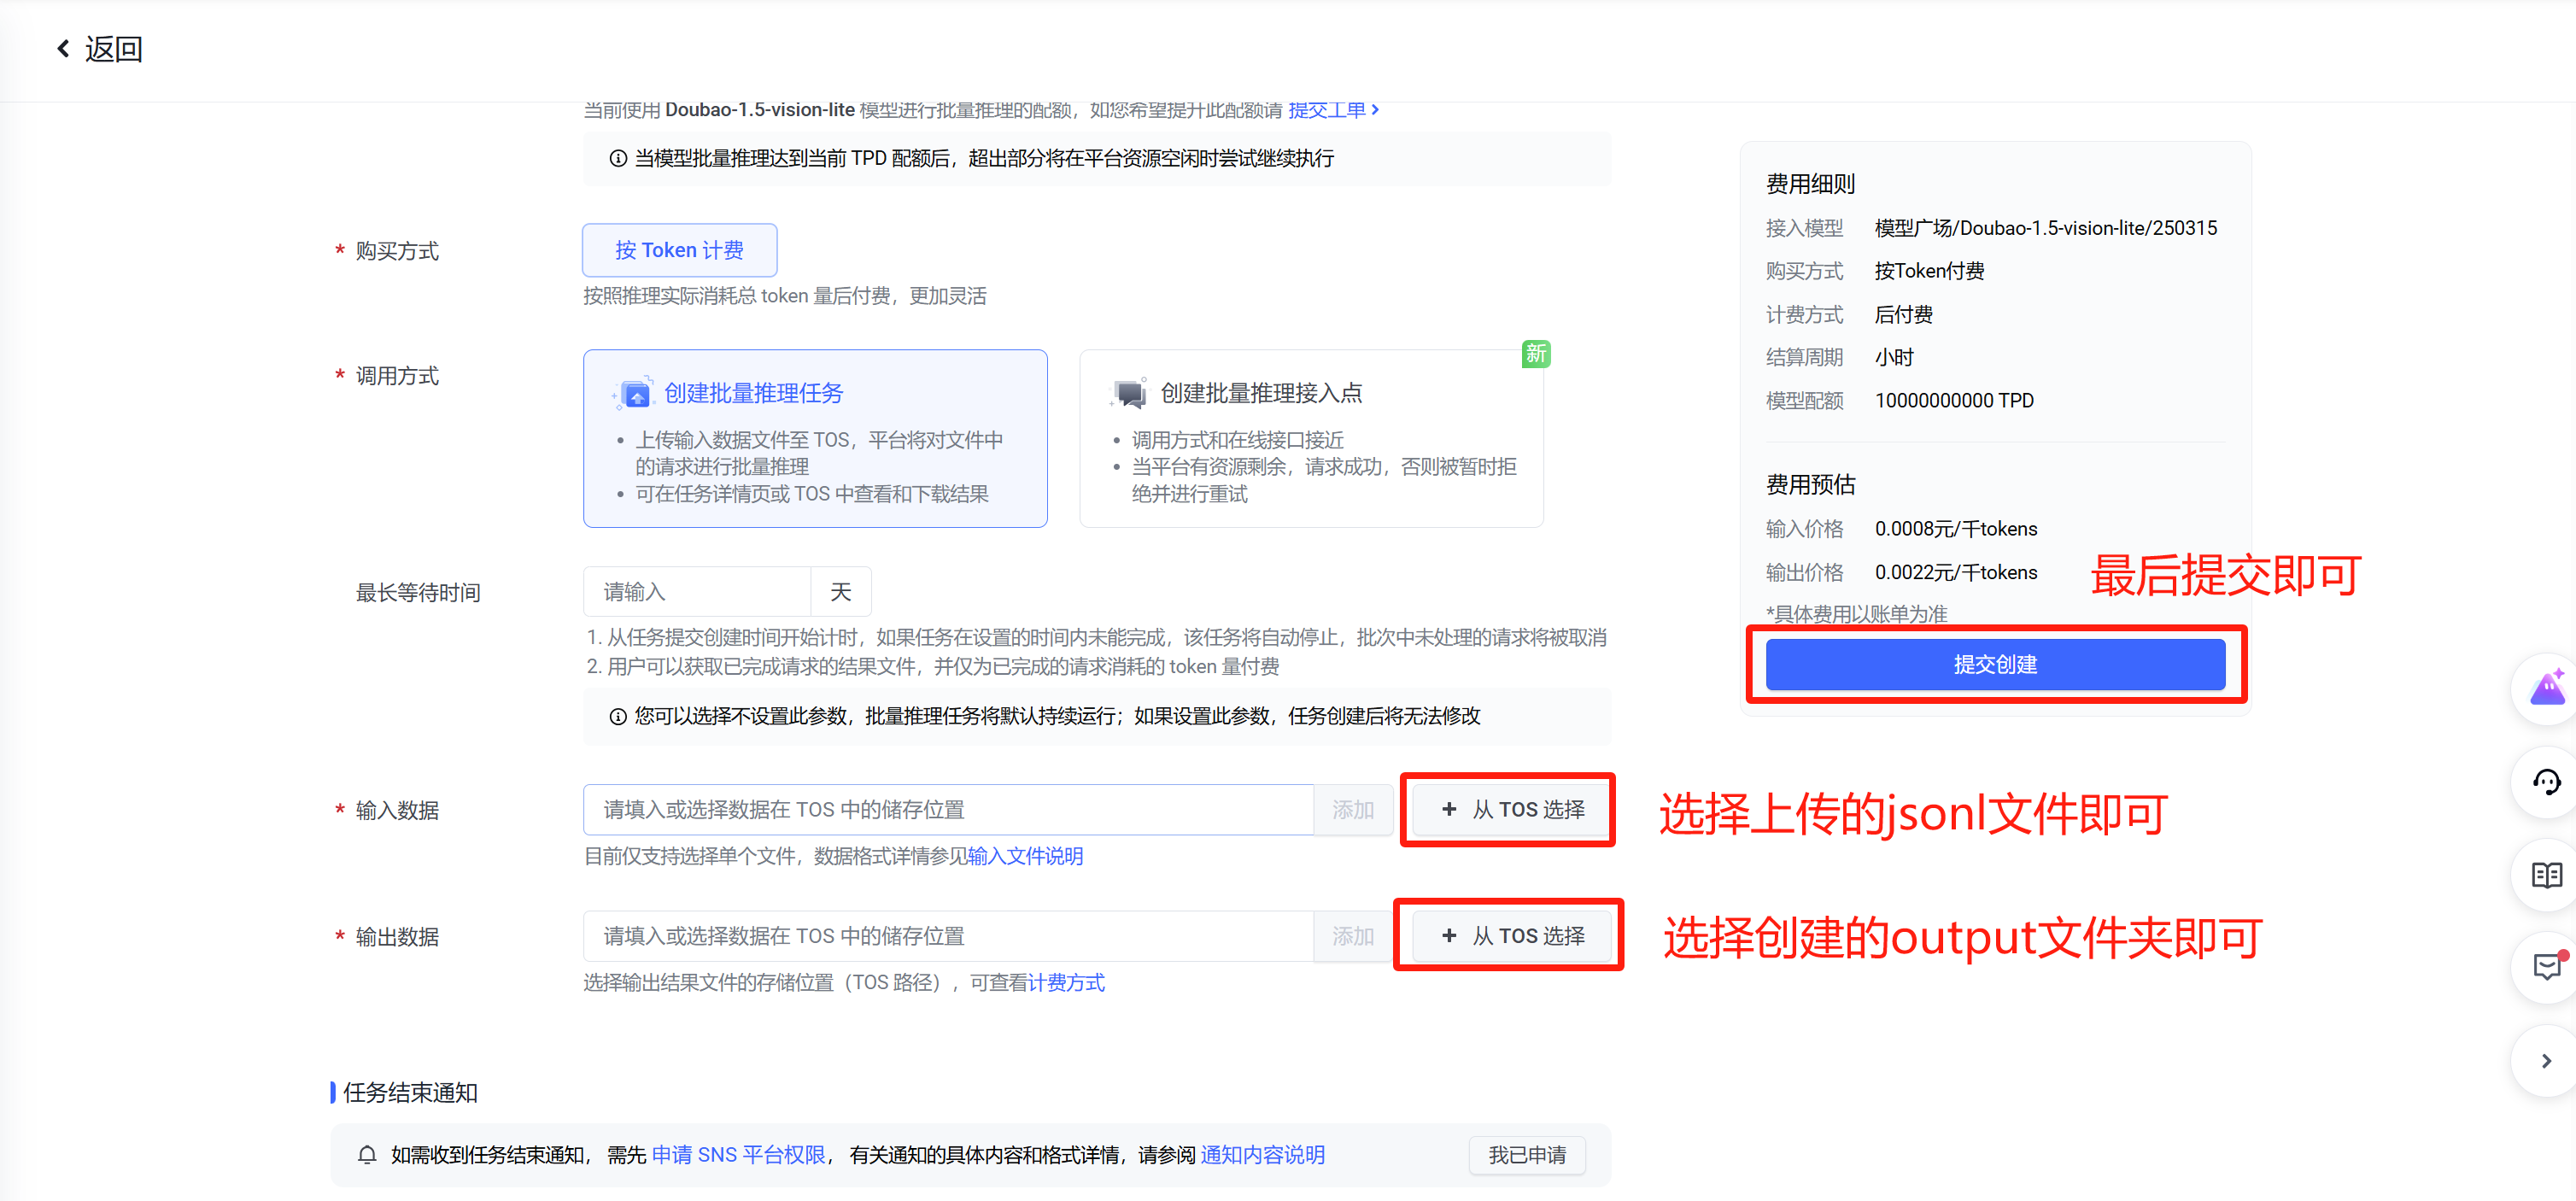This screenshot has height=1201, width=2576.
Task: Collapse the right floating sidebar arrow
Action: [x=2546, y=1060]
